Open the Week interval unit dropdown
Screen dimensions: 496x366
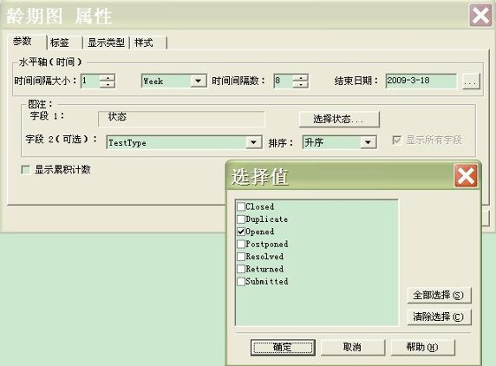coord(198,81)
